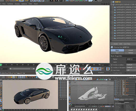Open the viewport Options menu
The width and height of the screenshot is (136, 111).
pyautogui.click(x=24, y=4)
